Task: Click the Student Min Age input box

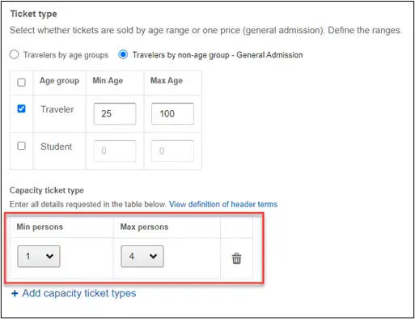Action: pyautogui.click(x=115, y=151)
